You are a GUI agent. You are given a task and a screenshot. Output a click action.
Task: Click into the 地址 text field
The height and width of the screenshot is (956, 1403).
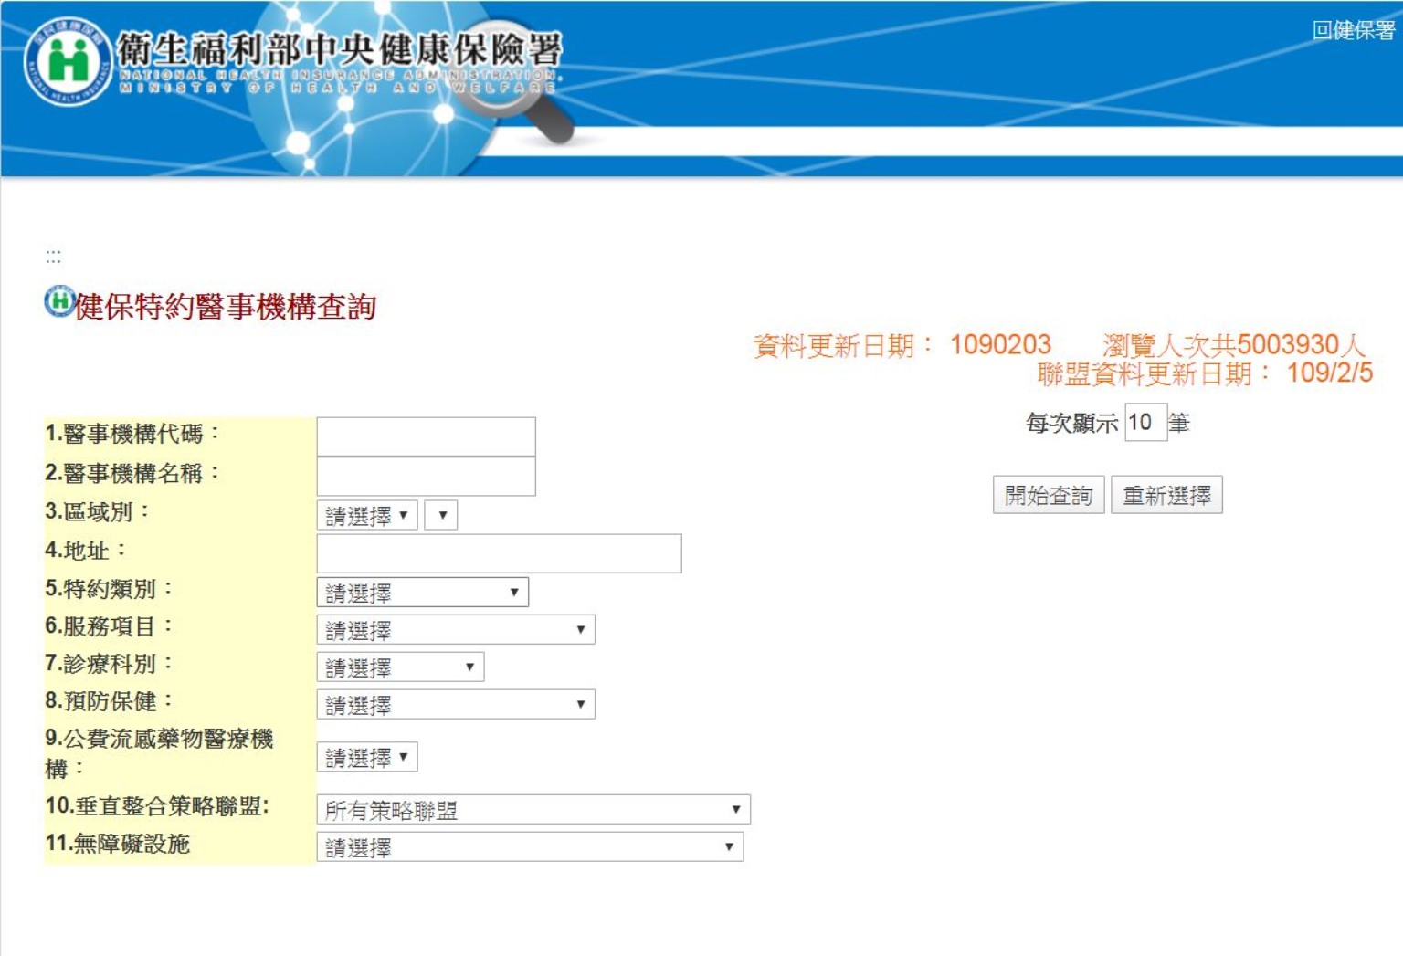coord(499,553)
